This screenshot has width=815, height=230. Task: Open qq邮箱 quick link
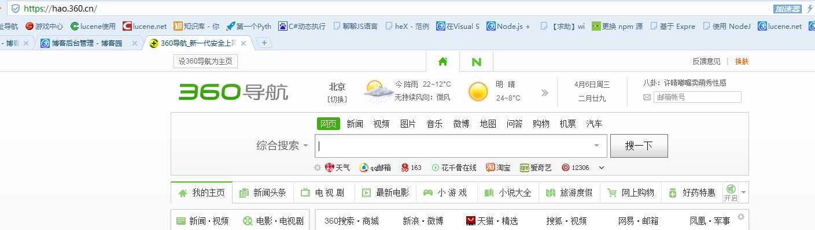375,168
